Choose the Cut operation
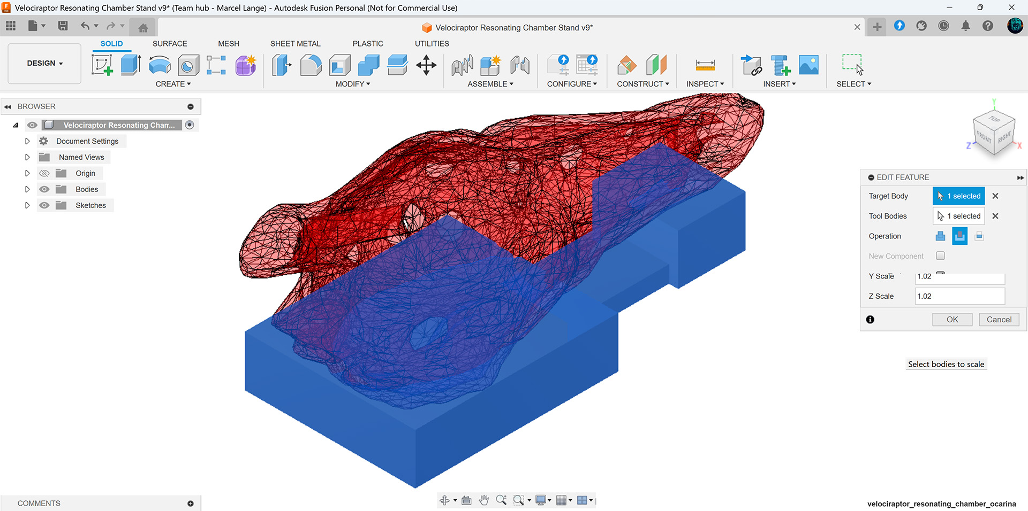 [x=960, y=236]
